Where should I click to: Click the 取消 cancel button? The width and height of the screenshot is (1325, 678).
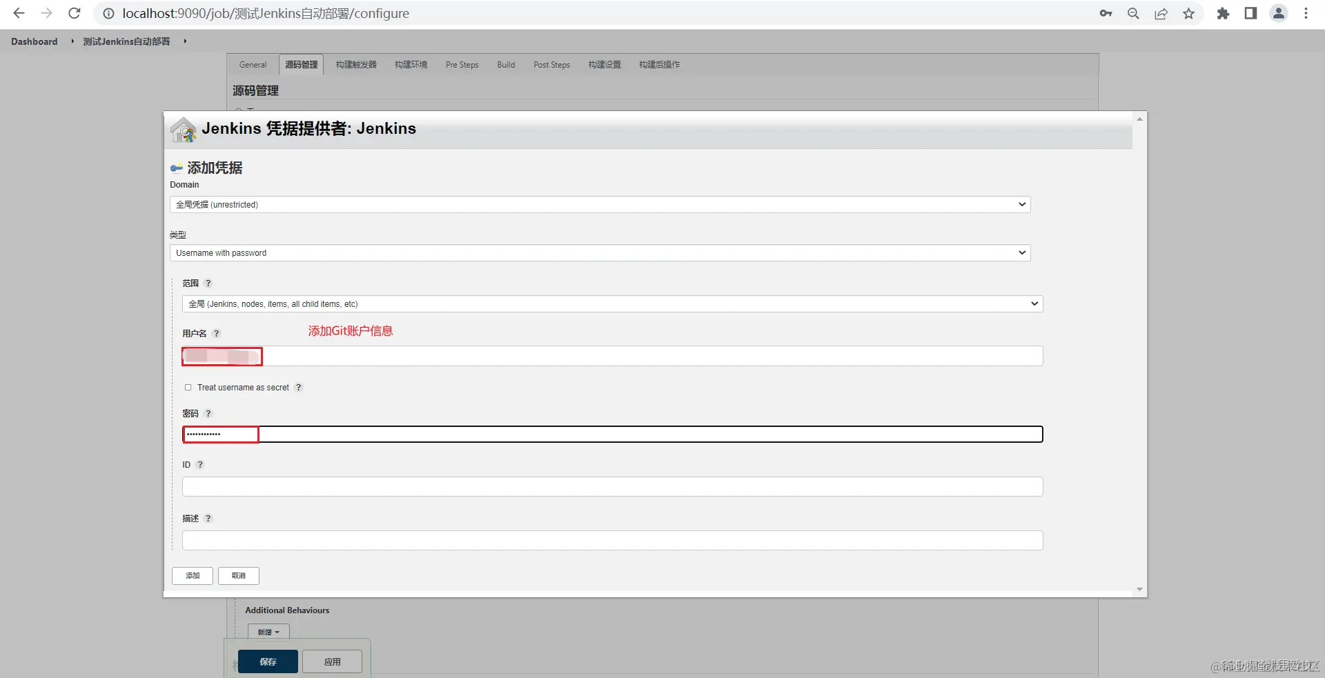click(x=239, y=576)
